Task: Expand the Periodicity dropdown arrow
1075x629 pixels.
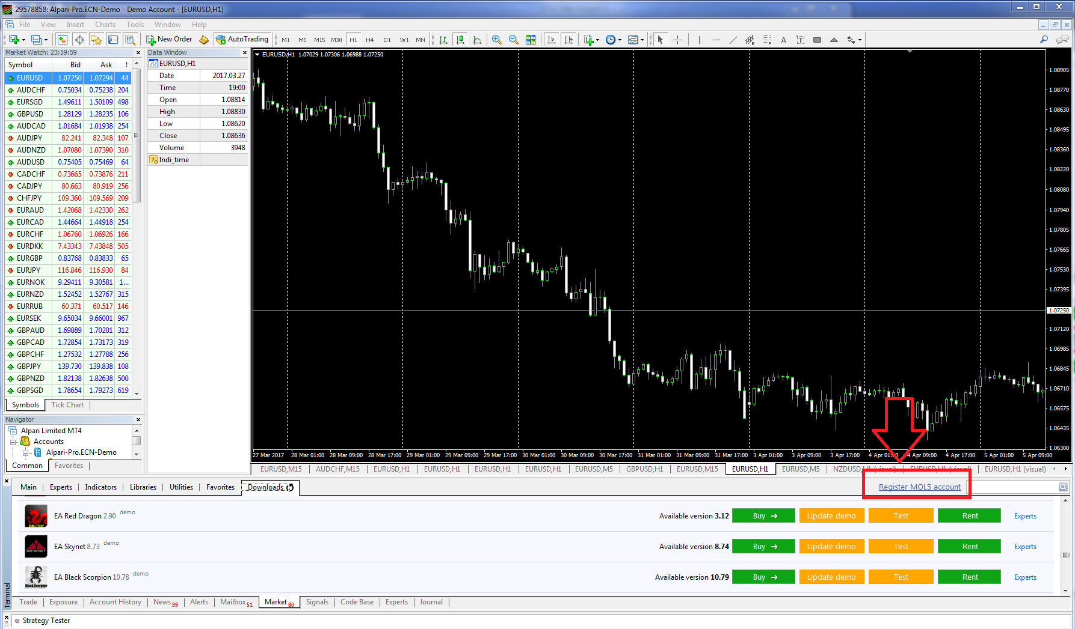Action: [x=620, y=40]
